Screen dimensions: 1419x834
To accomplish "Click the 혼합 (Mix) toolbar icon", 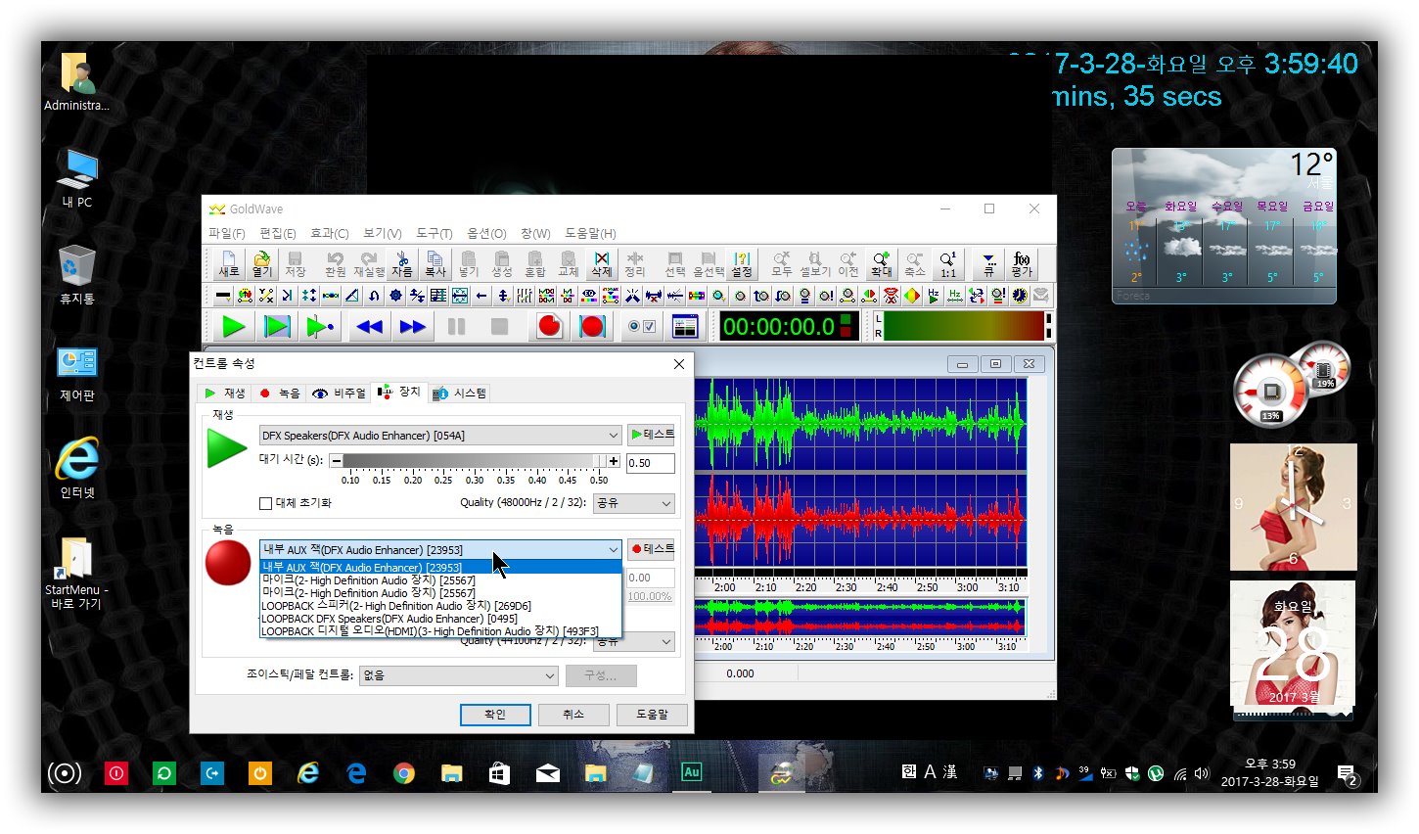I will (x=535, y=263).
